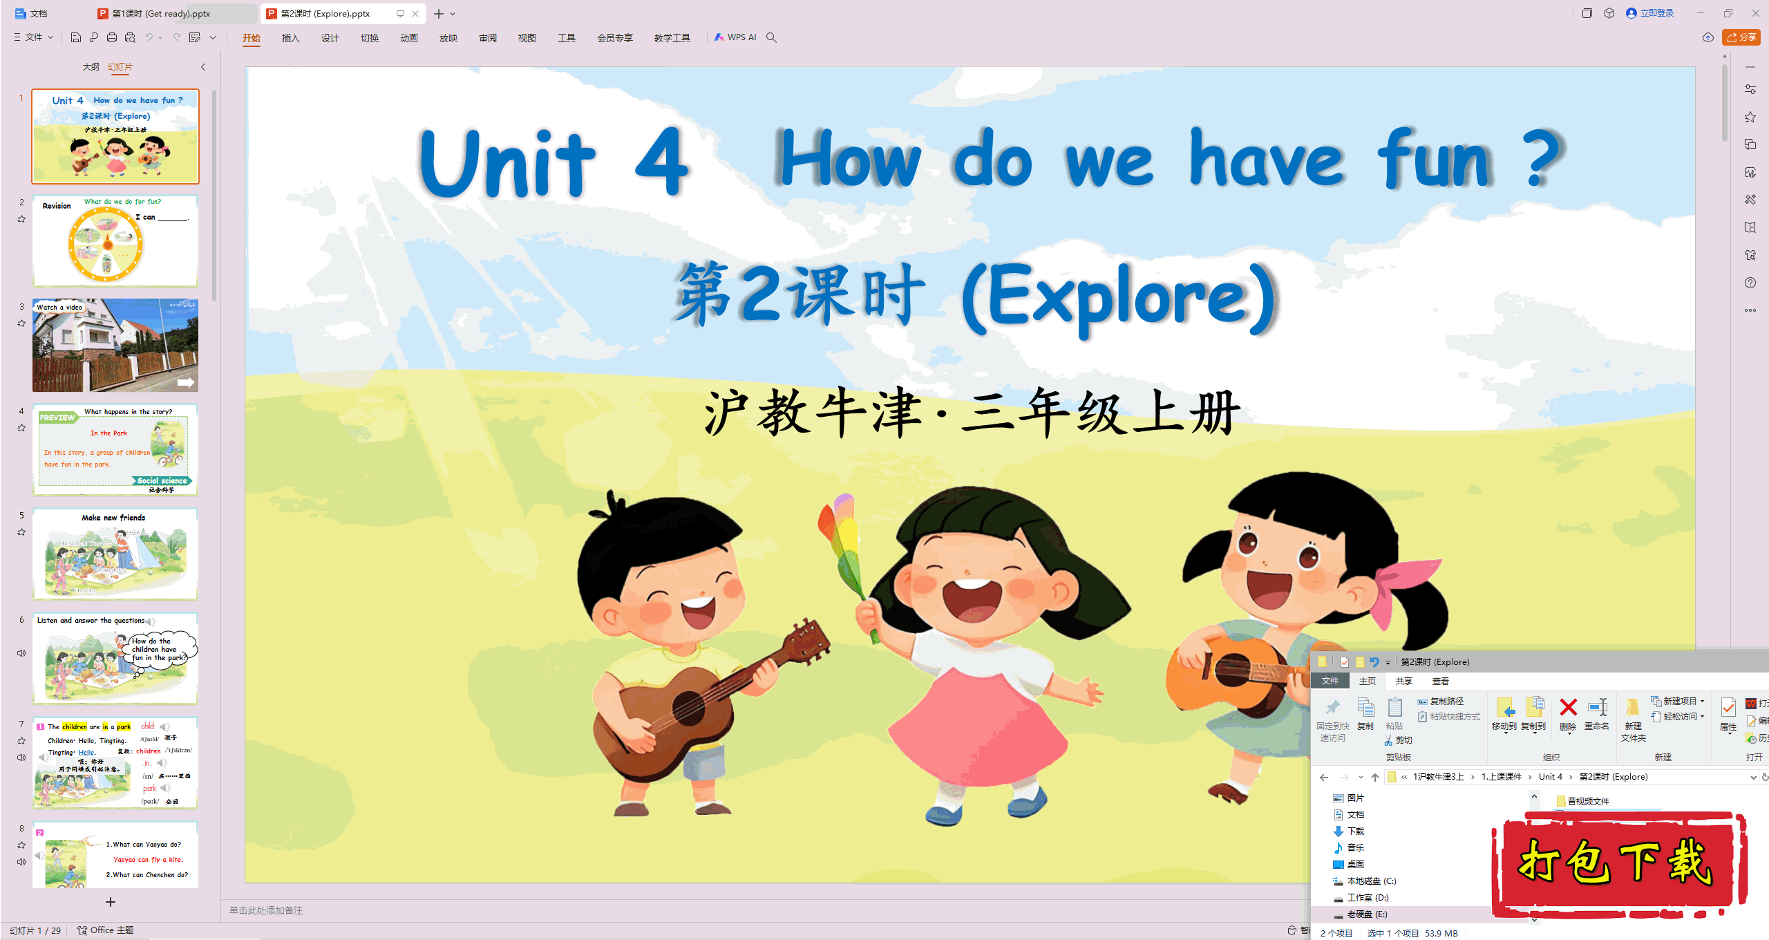Open the book search icon in the right sidebar
This screenshot has height=940, width=1769.
[1750, 227]
